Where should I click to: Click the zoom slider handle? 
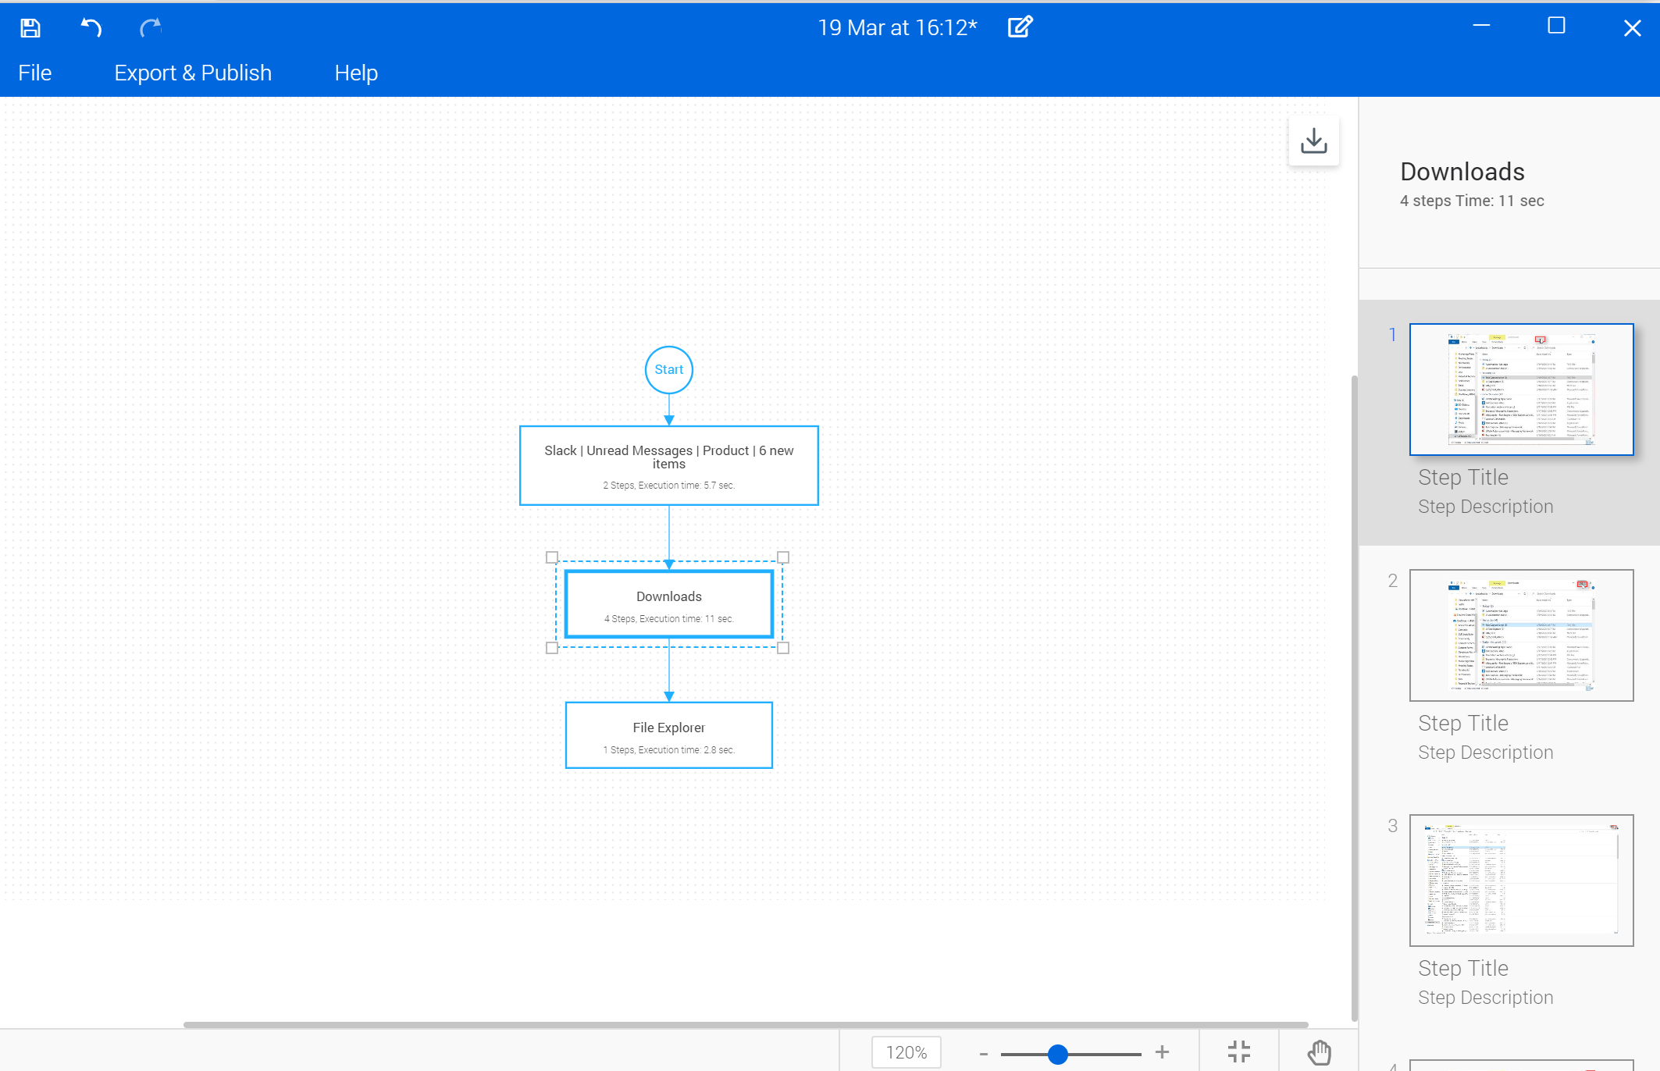tap(1057, 1054)
